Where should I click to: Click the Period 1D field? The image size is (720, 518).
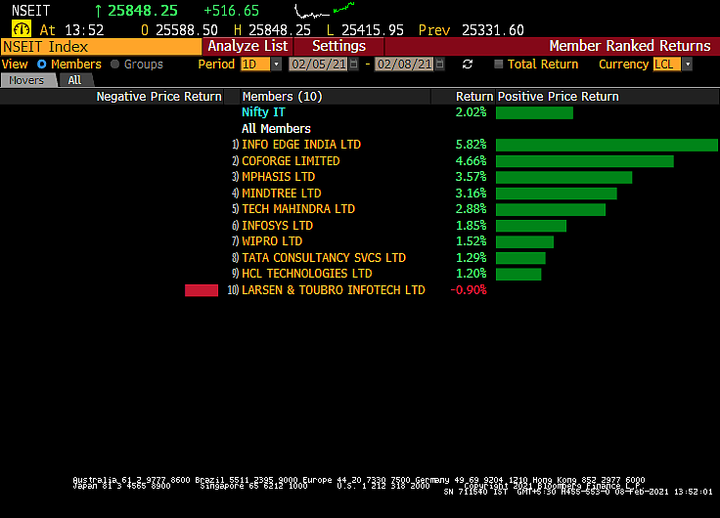coord(255,65)
